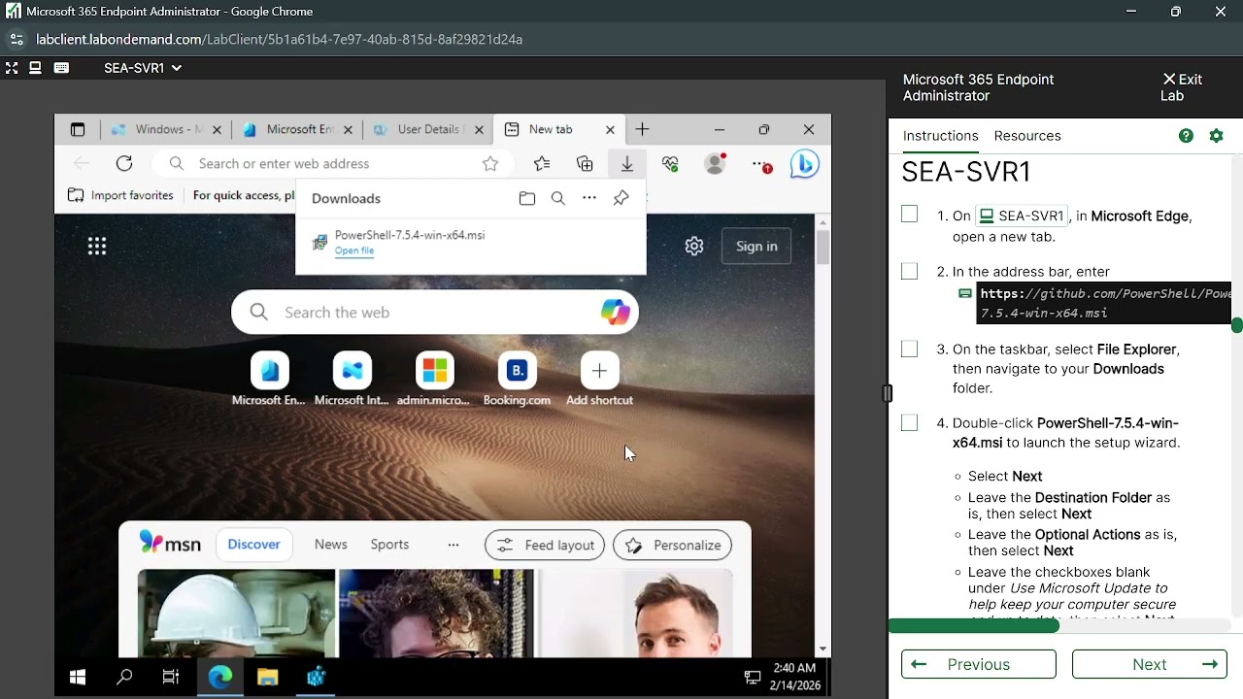This screenshot has width=1243, height=699.
Task: Open Edge Collections icon
Action: click(585, 163)
